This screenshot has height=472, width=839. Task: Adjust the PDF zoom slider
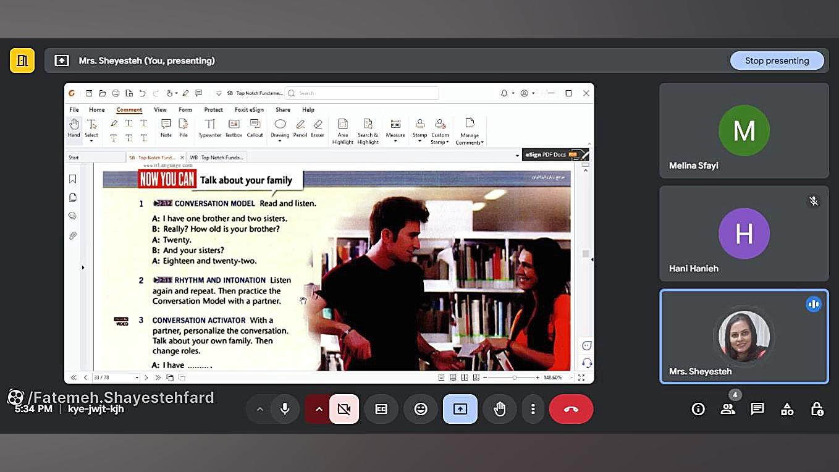point(514,377)
